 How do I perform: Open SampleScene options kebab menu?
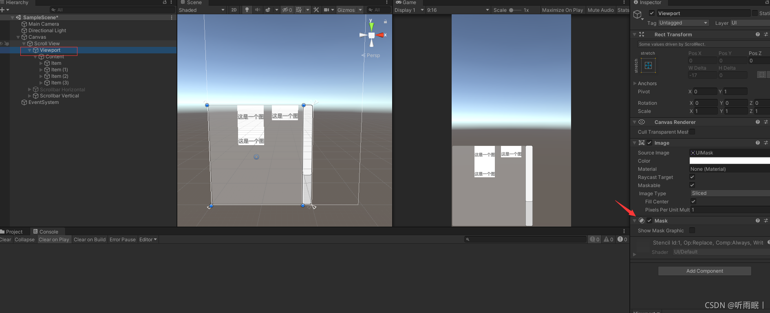[x=172, y=18]
